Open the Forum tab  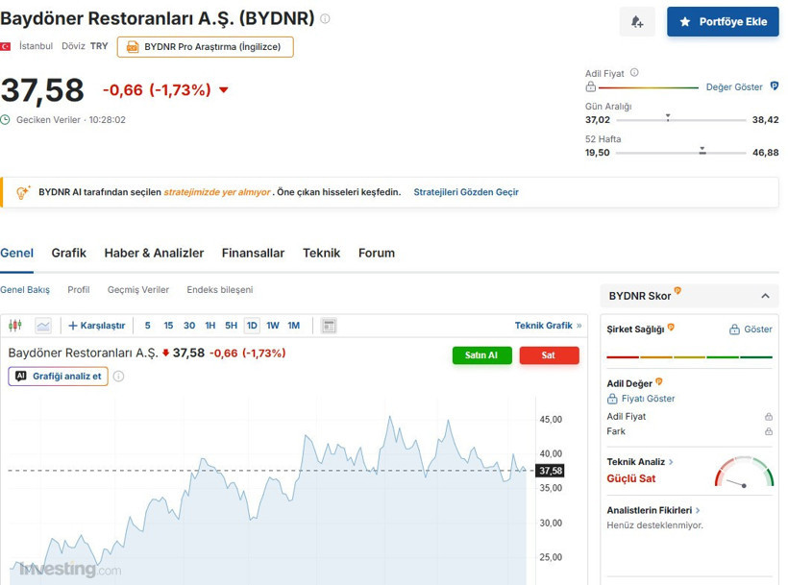[x=377, y=253]
